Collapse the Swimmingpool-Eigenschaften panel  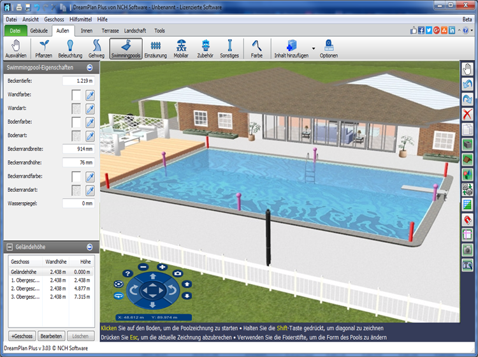point(90,68)
